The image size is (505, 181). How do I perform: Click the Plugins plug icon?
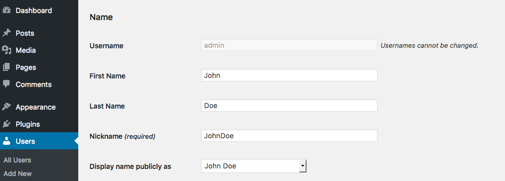pos(7,124)
